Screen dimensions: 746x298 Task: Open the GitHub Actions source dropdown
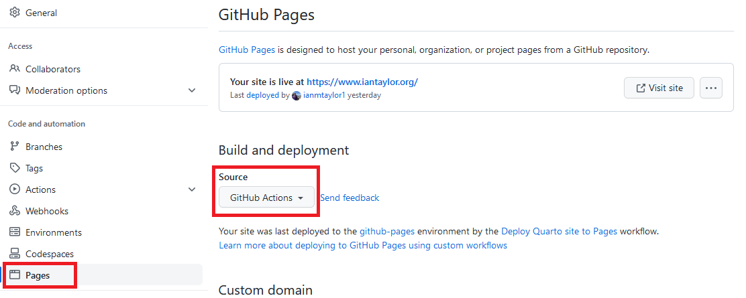266,198
